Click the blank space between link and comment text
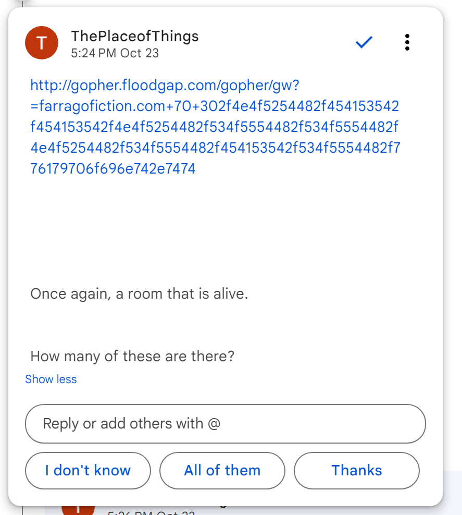This screenshot has width=462, height=515. pyautogui.click(x=225, y=229)
